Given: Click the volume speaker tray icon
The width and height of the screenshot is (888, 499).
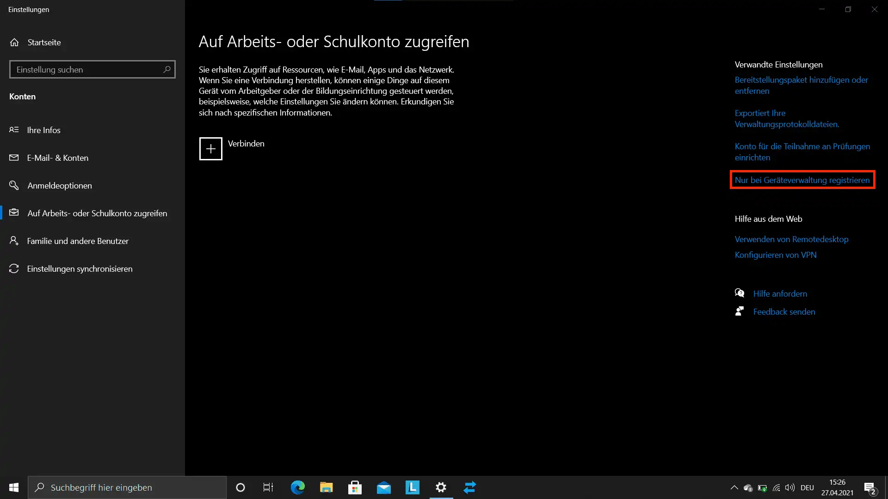Looking at the screenshot, I should pyautogui.click(x=790, y=487).
